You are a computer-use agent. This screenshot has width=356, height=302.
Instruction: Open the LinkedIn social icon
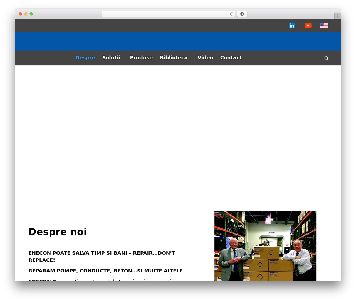coord(292,26)
